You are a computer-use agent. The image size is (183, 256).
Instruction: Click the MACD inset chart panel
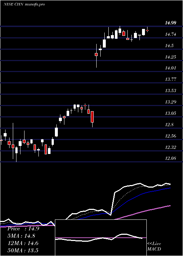[x=101, y=238]
